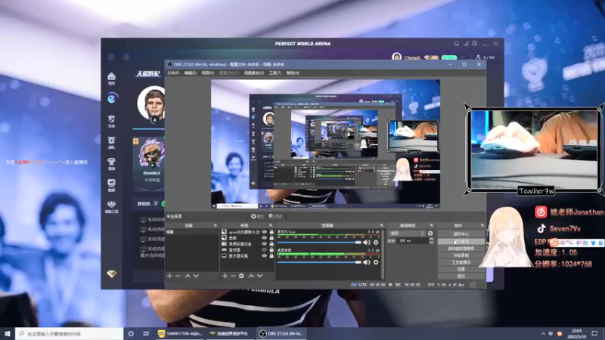Open Perfect World Arena trophy sidebar icon

pos(111,163)
